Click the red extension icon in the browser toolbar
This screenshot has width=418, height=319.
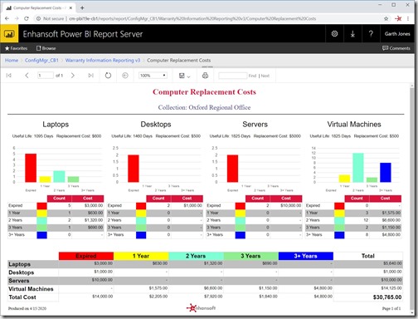pos(398,18)
